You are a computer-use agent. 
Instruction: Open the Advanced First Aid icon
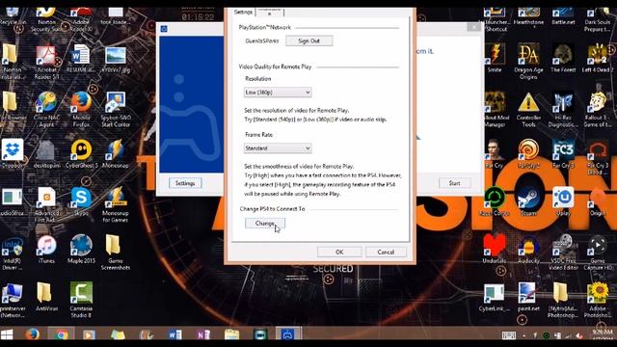pyautogui.click(x=46, y=204)
